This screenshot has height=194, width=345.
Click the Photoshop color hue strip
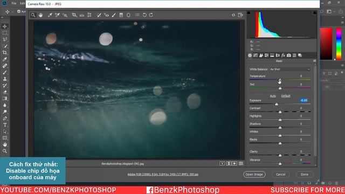tap(339, 44)
